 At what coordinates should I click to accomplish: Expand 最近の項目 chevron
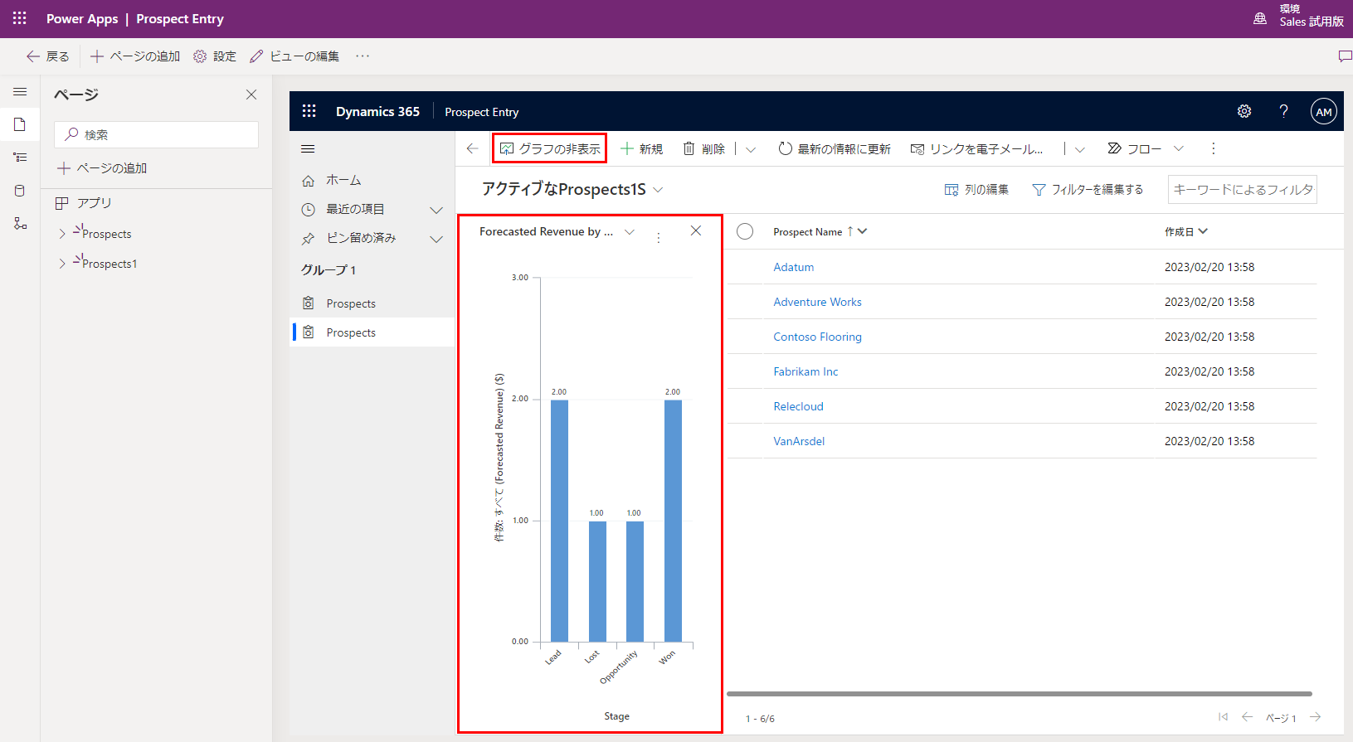[436, 210]
